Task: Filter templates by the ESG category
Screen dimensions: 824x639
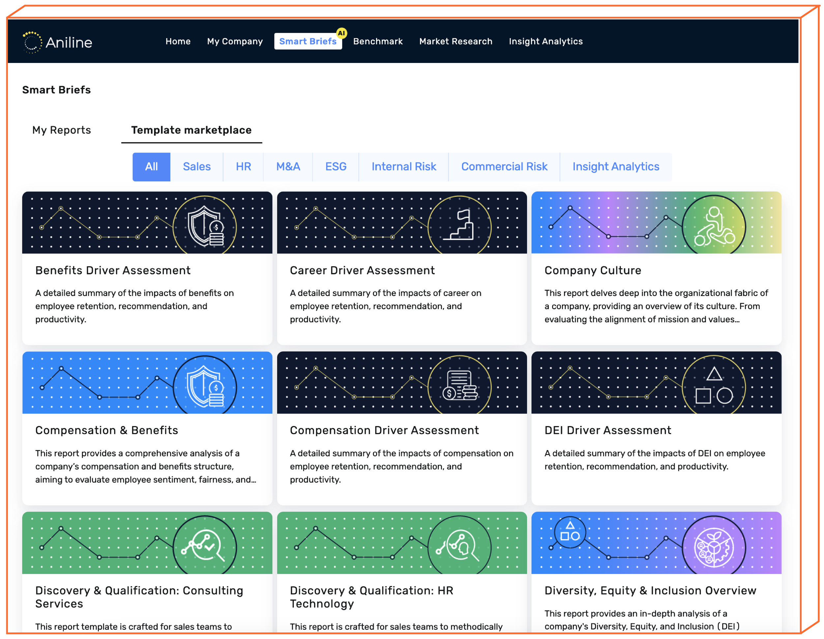Action: pos(336,167)
